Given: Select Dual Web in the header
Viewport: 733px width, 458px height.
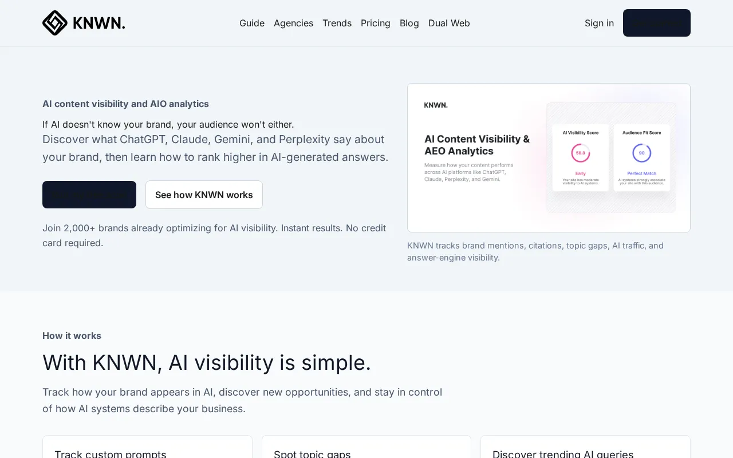Looking at the screenshot, I should (x=449, y=23).
